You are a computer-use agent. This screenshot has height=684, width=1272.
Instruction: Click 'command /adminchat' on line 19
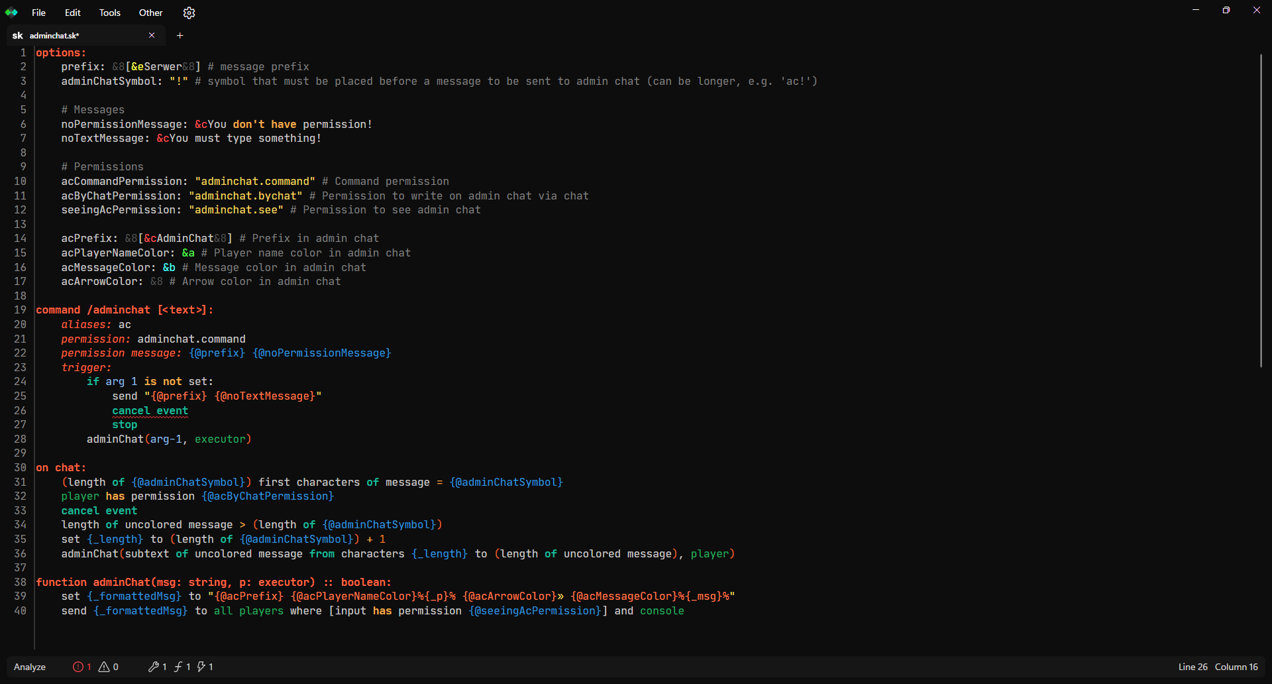(93, 310)
